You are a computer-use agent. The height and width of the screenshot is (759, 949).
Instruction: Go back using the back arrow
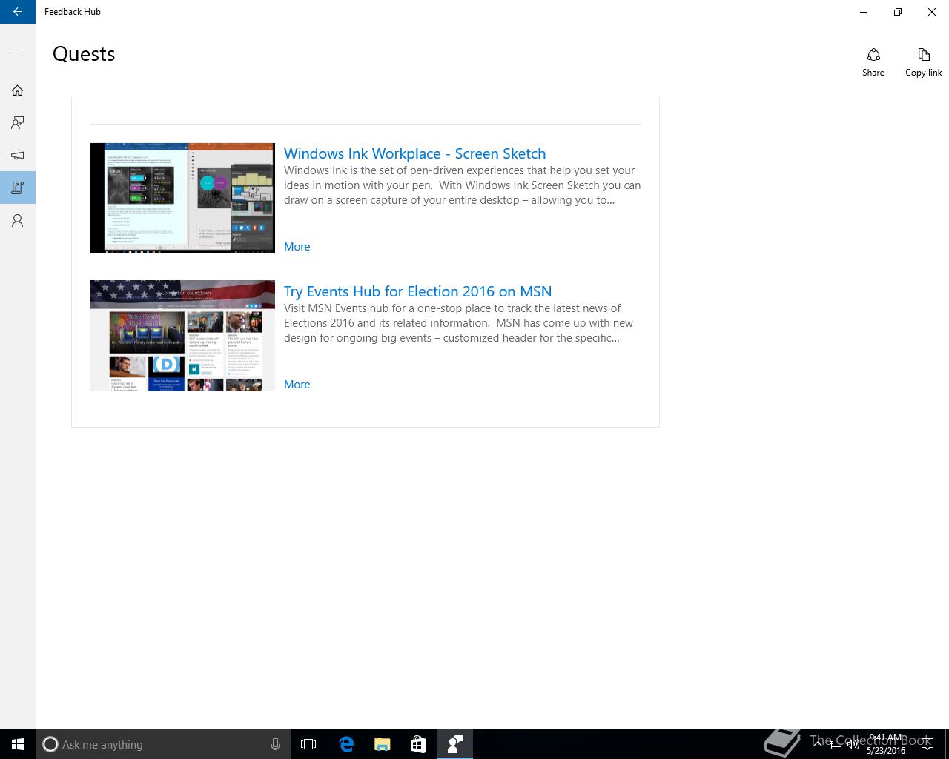(x=18, y=12)
